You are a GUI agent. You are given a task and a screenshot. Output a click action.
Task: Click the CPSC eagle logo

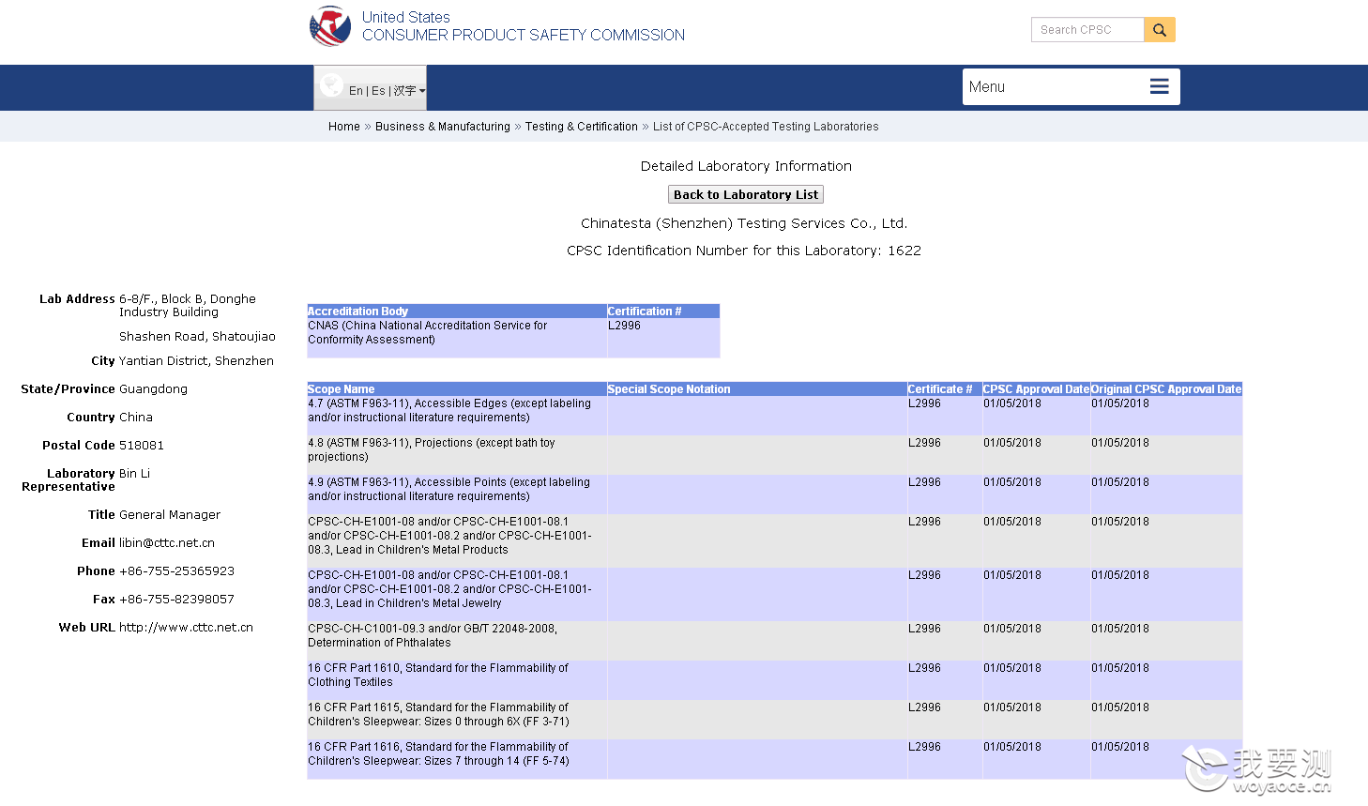point(330,26)
